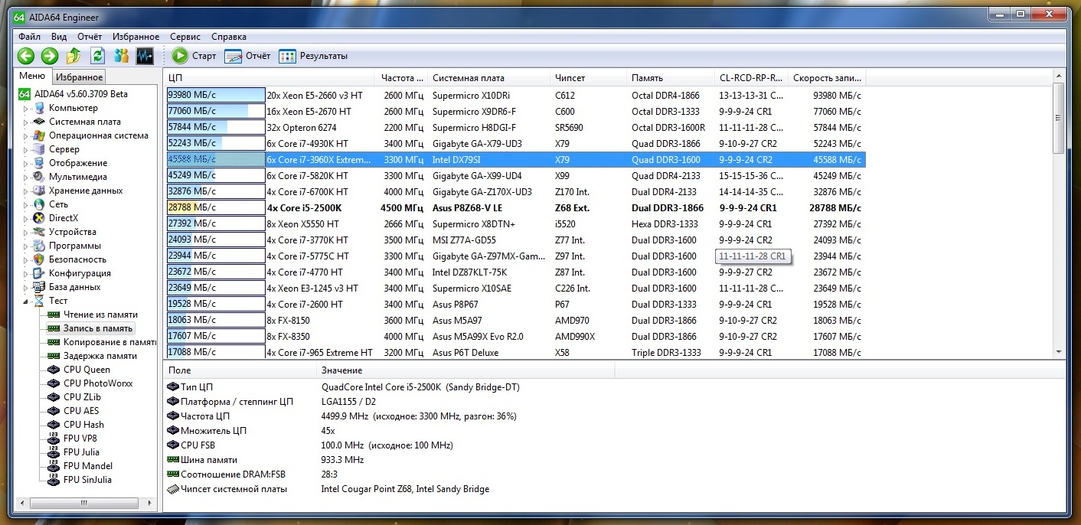Select the 20x Xeon E5-2660 v3 HT row
Viewport: 1081px width, 525px height.
click(x=516, y=96)
